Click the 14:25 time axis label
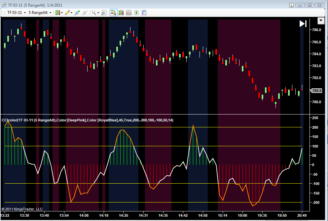328x221 pixels. coord(124,215)
